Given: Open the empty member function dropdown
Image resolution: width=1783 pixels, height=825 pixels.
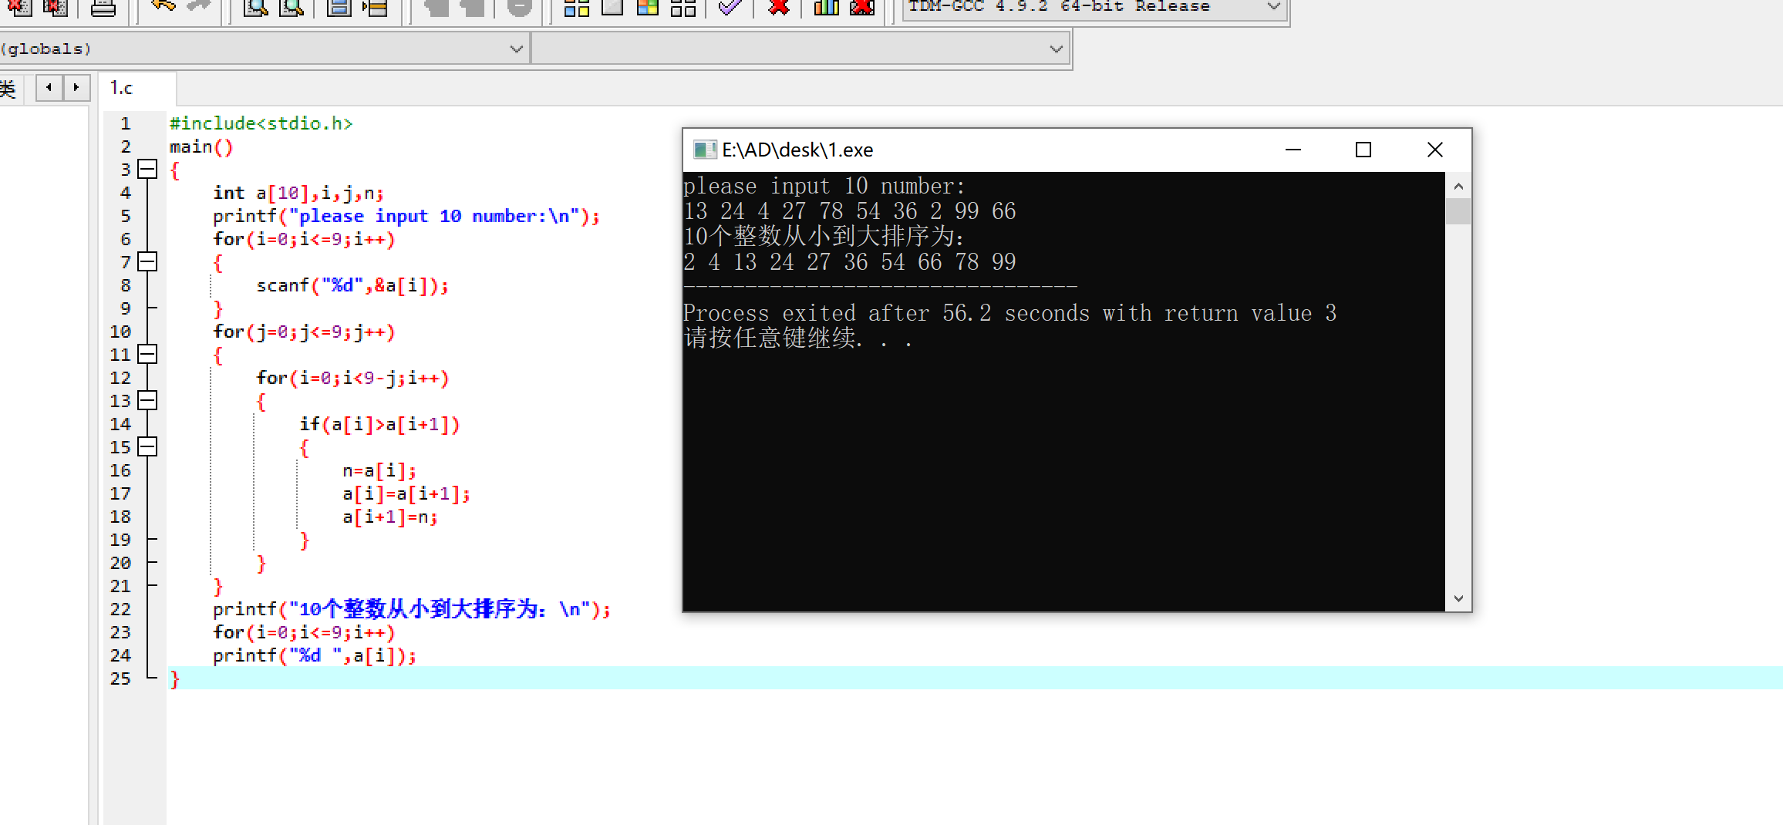Looking at the screenshot, I should (x=1056, y=49).
